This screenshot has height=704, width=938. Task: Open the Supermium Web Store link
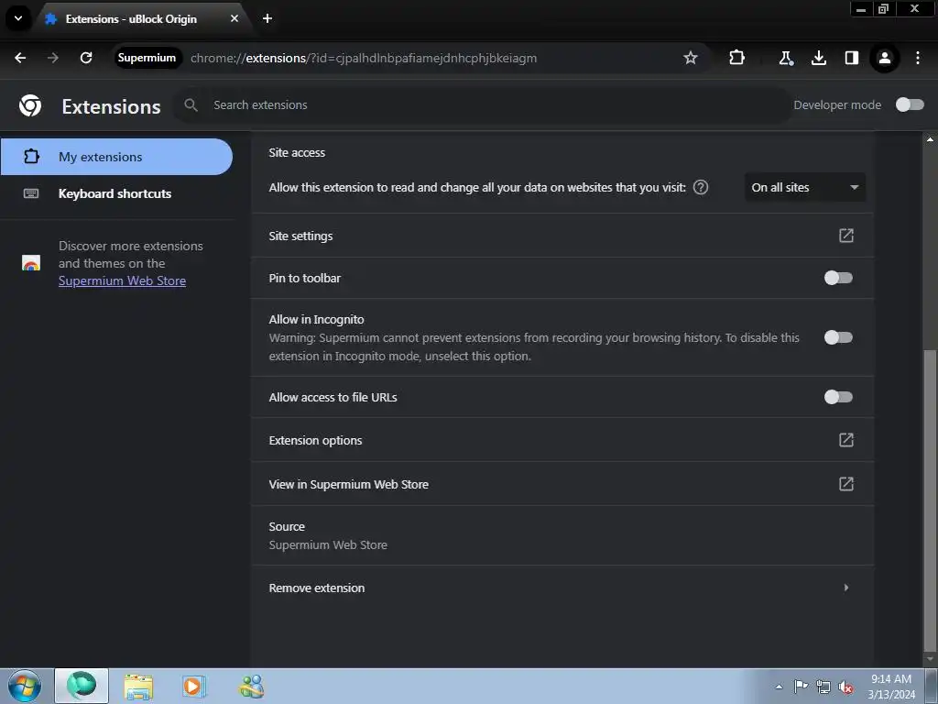click(x=122, y=280)
